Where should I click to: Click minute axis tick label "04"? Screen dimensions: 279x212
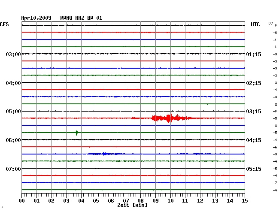81,200
